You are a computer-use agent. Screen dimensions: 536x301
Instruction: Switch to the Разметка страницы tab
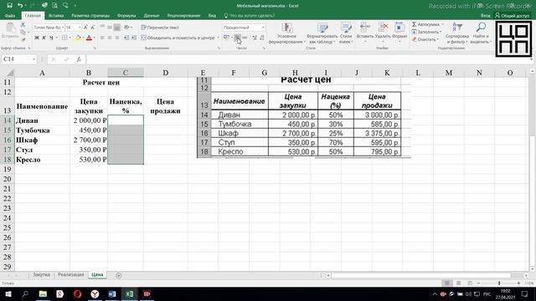pos(90,15)
